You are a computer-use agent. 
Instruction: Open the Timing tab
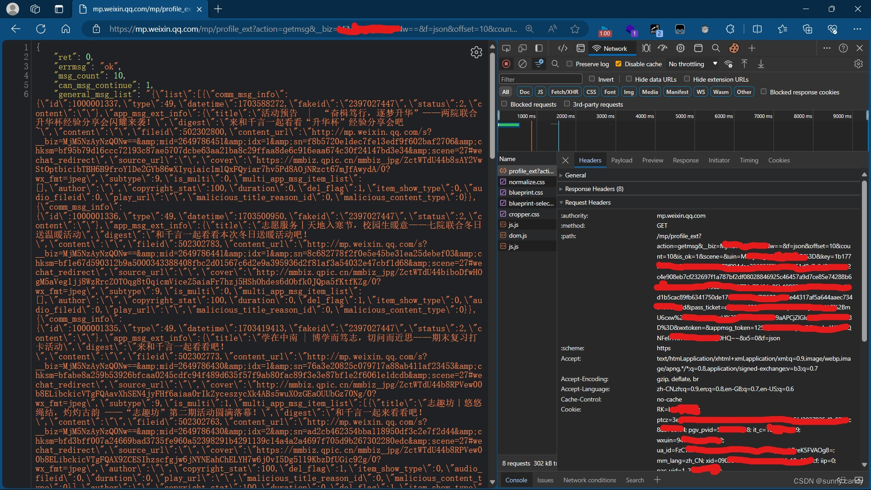[749, 160]
